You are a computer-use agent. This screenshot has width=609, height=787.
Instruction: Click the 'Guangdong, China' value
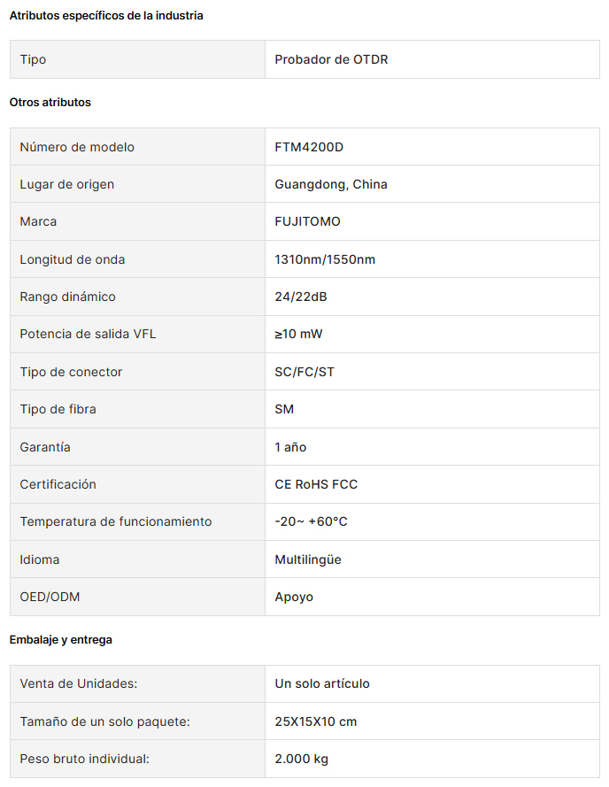(331, 184)
